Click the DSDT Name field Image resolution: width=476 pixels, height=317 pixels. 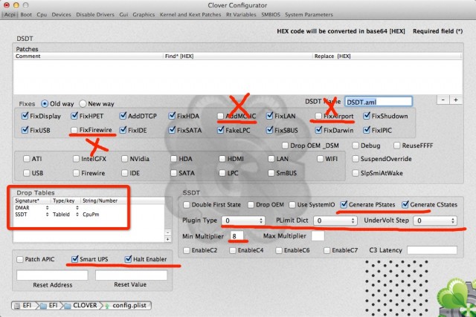pos(379,102)
